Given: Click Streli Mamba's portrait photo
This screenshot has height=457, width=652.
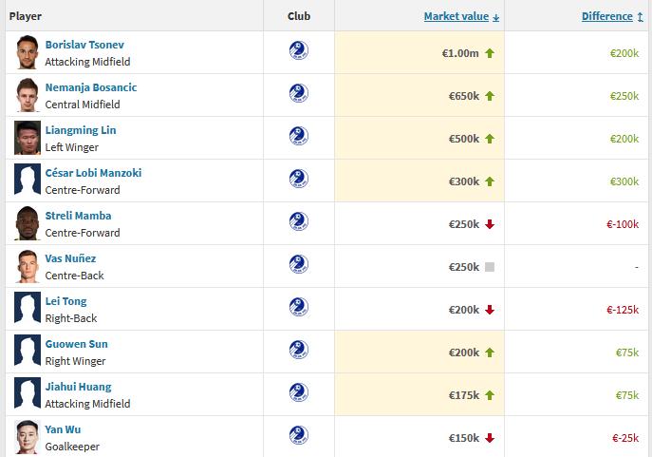Looking at the screenshot, I should 27,223.
